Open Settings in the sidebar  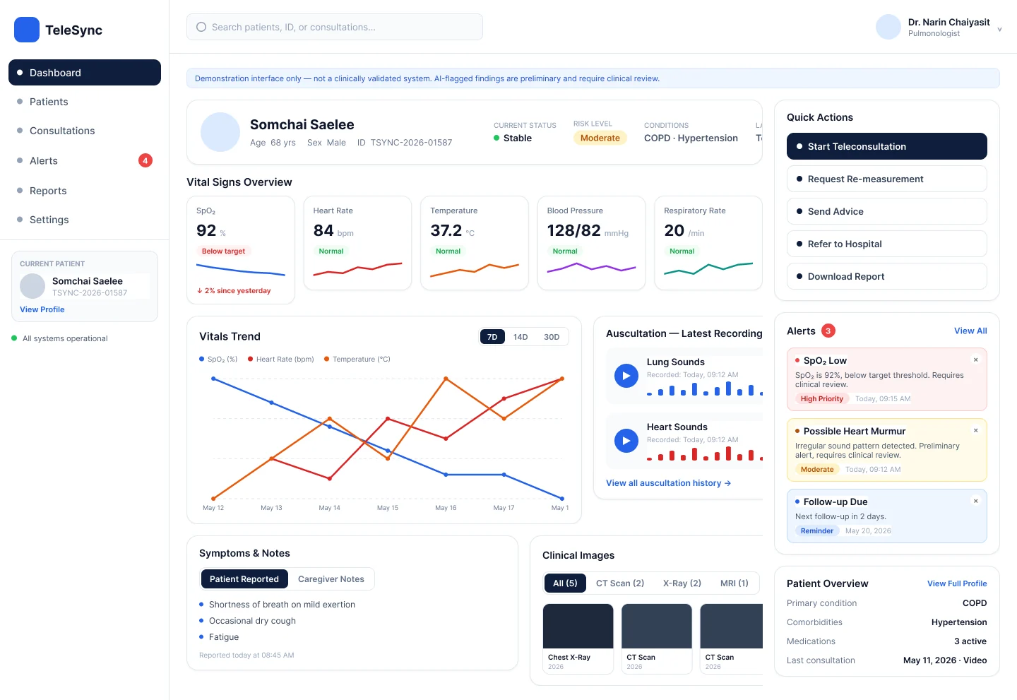85,220
